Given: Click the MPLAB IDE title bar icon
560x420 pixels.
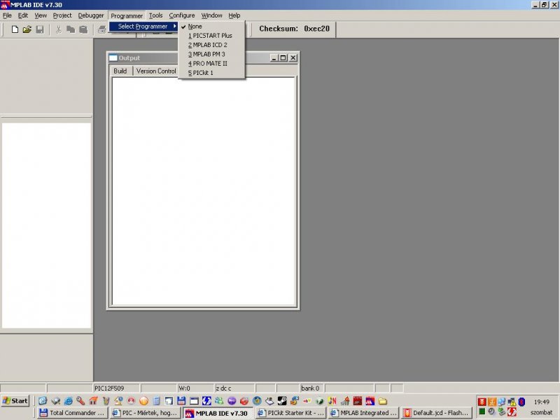Looking at the screenshot, I should pyautogui.click(x=5, y=5).
